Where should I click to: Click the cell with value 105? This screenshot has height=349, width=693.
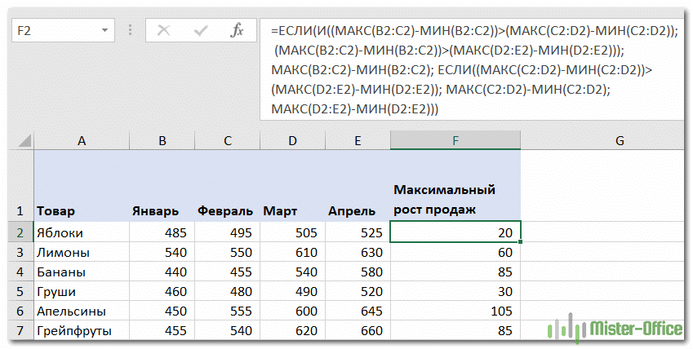(x=455, y=311)
